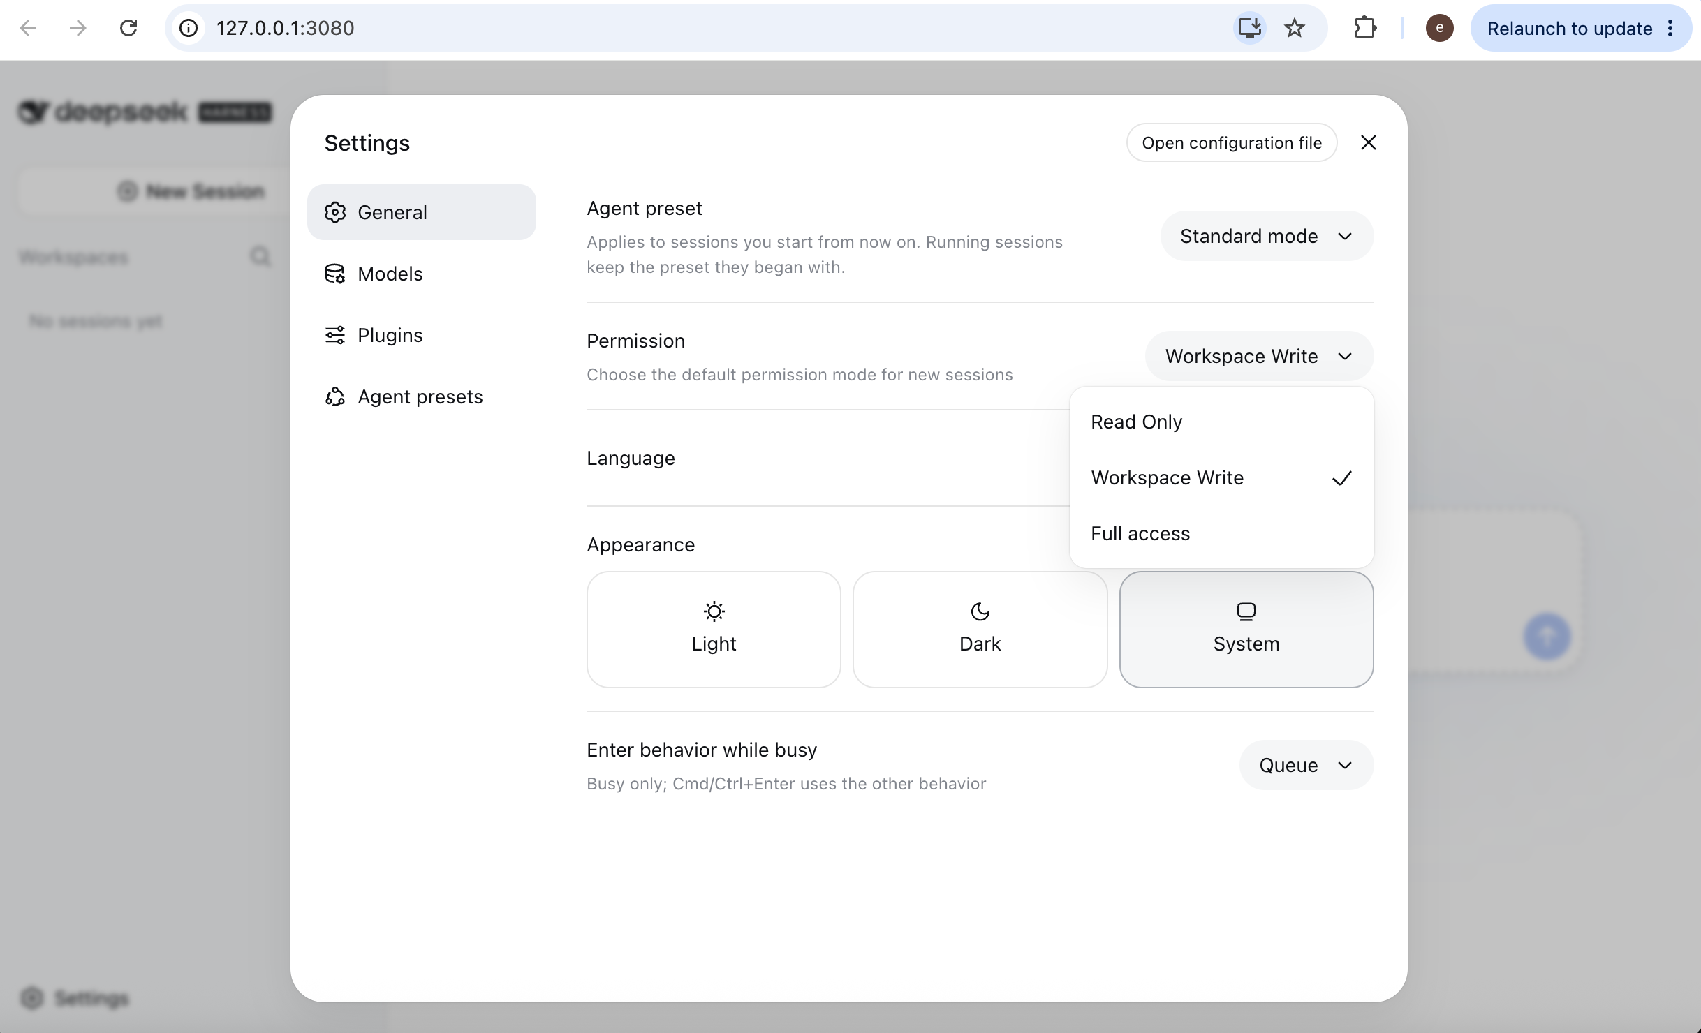This screenshot has height=1033, width=1701.
Task: Click the chevron beside Queue
Action: [1345, 766]
